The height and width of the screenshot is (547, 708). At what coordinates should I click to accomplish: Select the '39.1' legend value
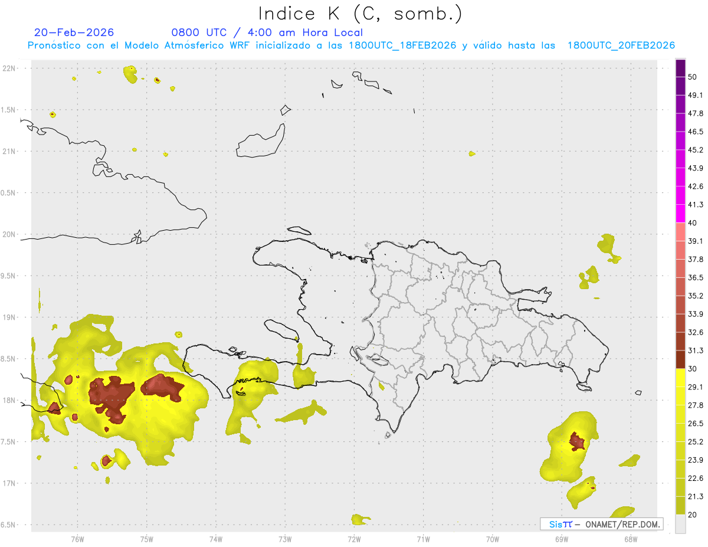(x=696, y=241)
